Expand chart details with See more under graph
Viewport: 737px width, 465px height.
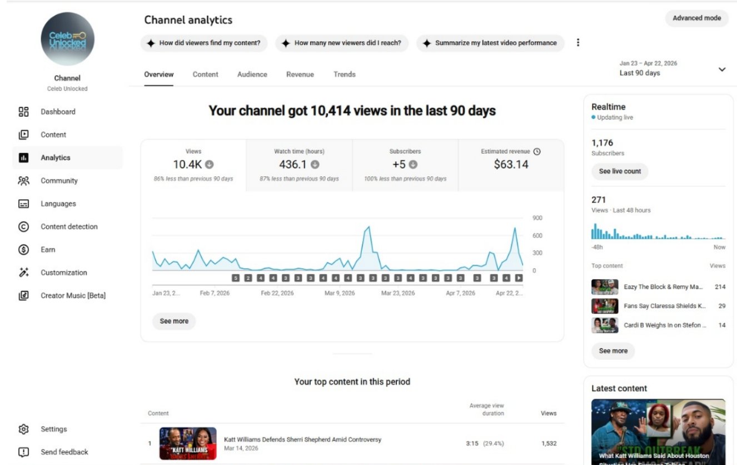pos(174,321)
